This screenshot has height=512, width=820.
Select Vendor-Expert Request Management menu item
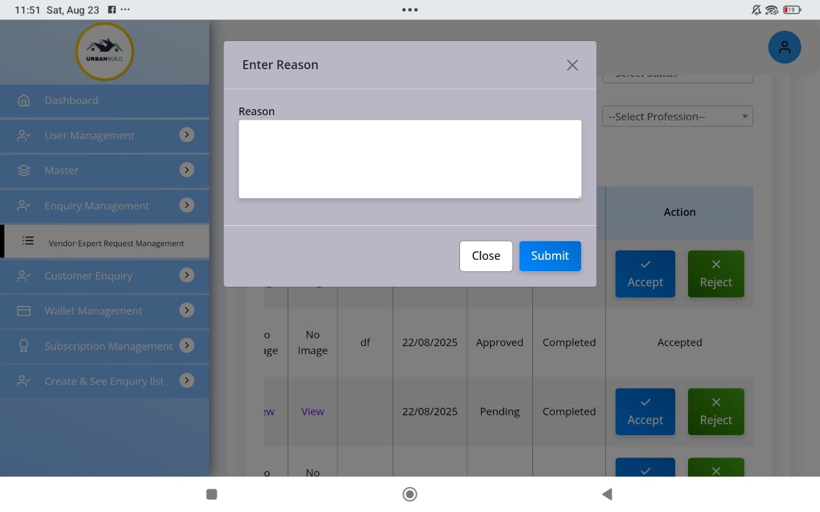coord(116,243)
